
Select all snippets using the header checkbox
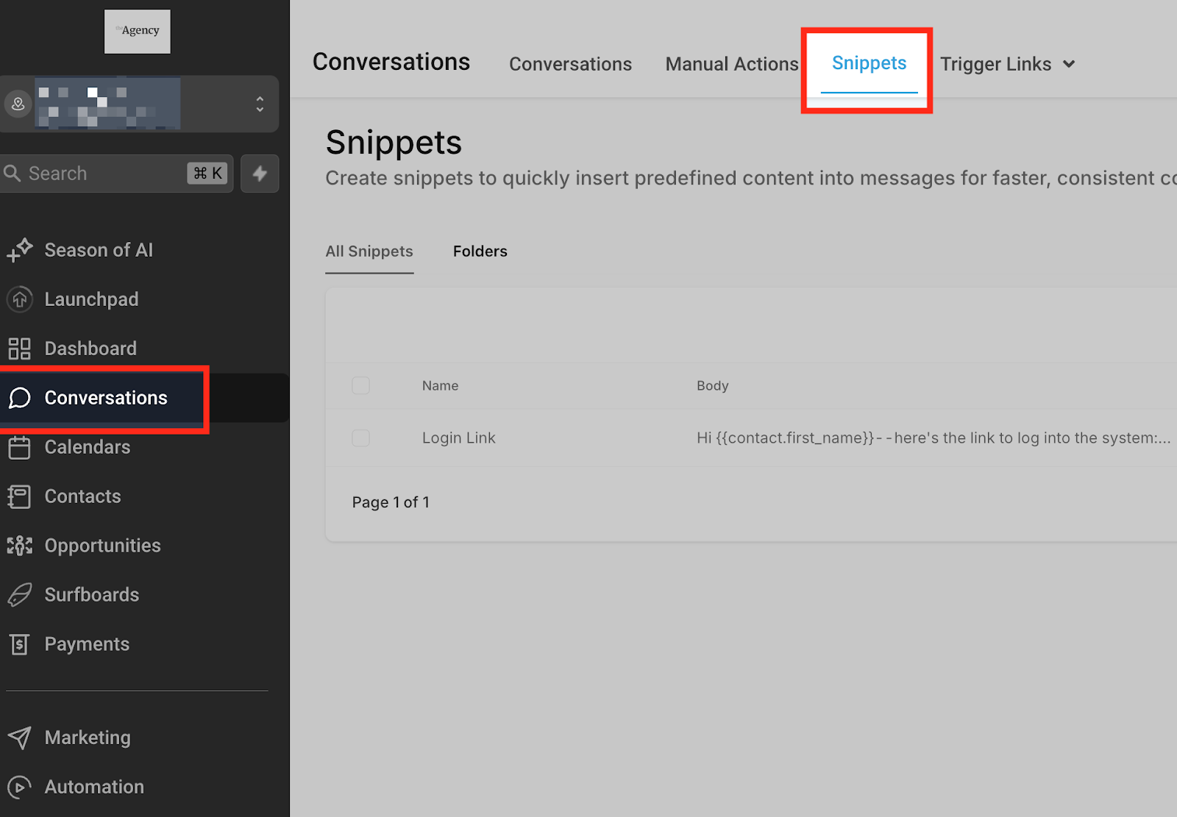pyautogui.click(x=360, y=385)
